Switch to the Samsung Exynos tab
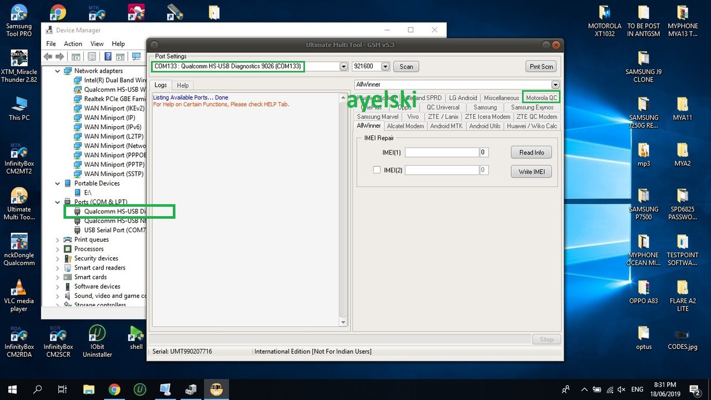 coord(532,107)
